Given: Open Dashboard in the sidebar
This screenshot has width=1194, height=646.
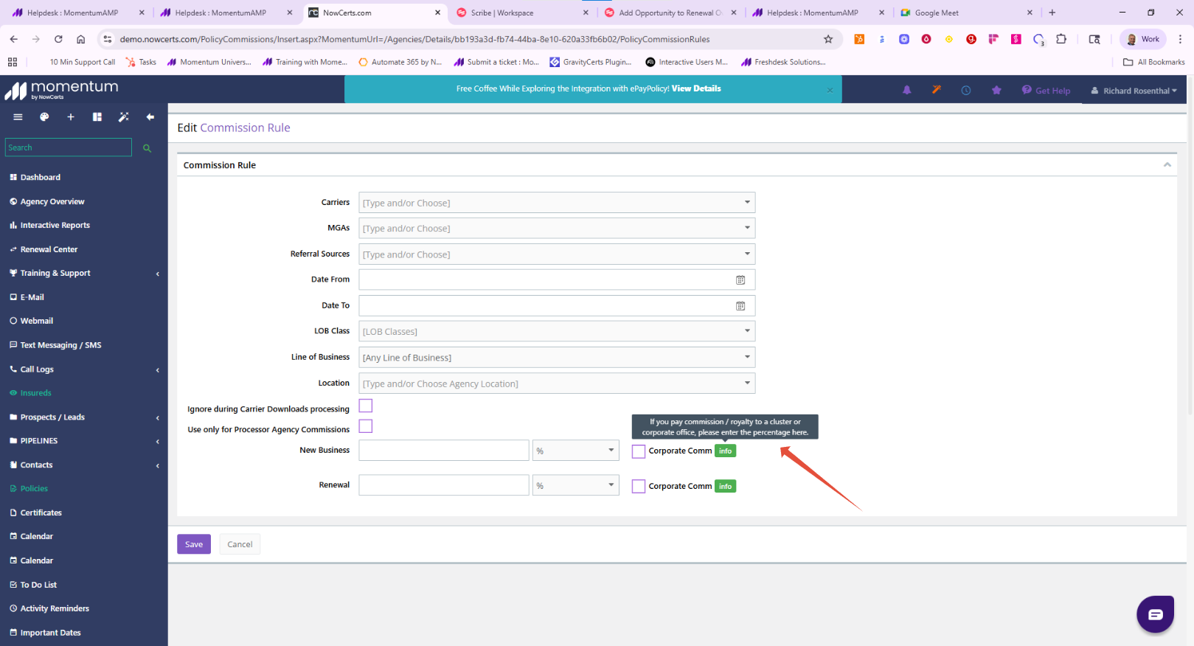Looking at the screenshot, I should coord(41,178).
